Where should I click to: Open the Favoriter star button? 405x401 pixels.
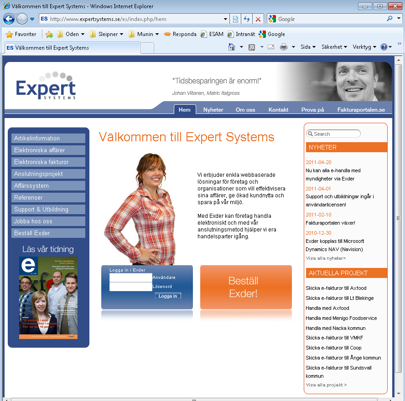(21, 34)
